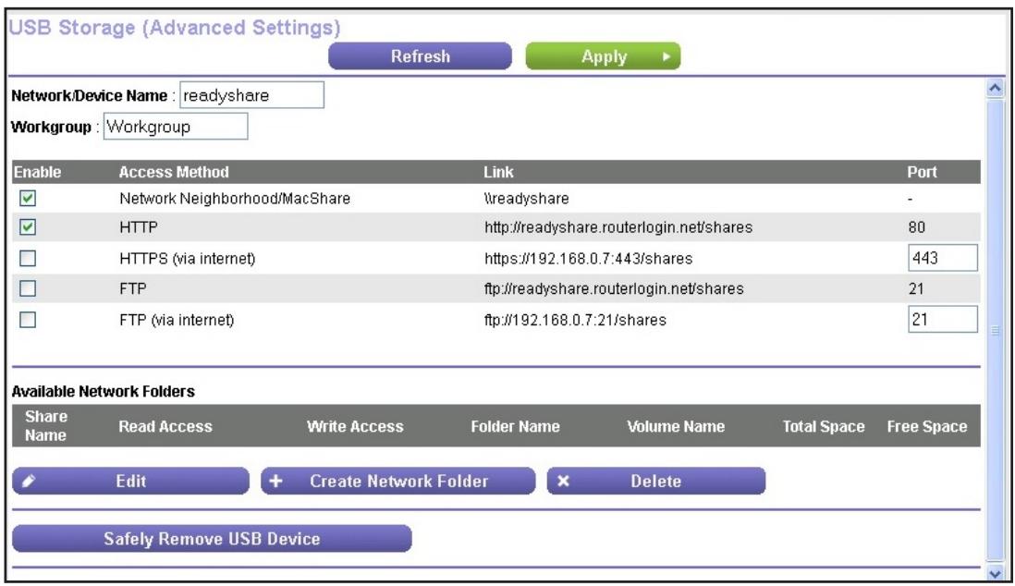Viewport: 1015px width, 586px height.
Task: Click the Total Space column header
Action: 824,427
